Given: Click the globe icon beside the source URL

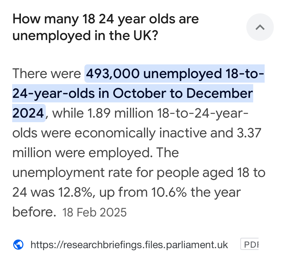Looking at the screenshot, I should pos(18,245).
